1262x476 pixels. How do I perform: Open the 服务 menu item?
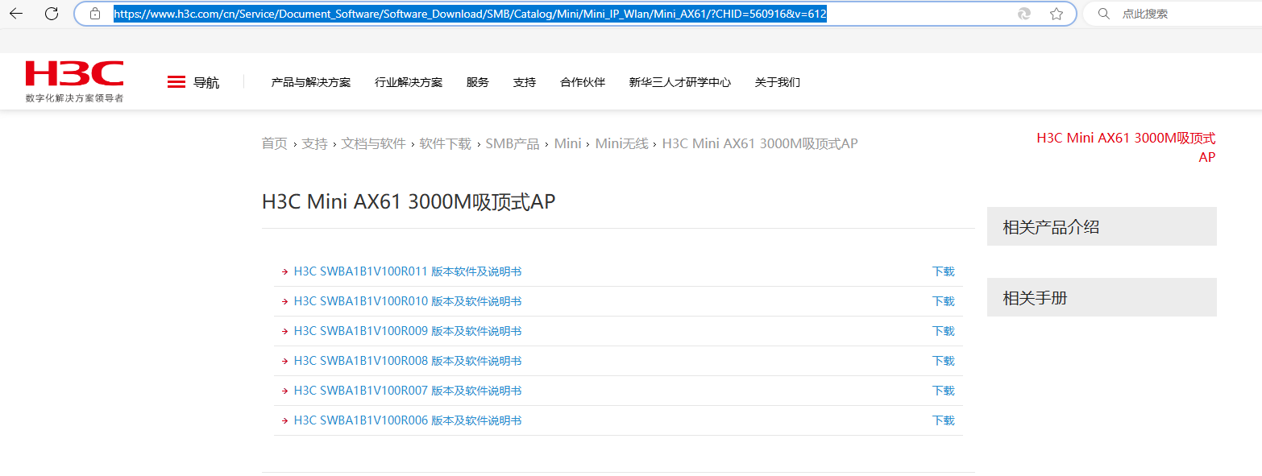(x=477, y=82)
